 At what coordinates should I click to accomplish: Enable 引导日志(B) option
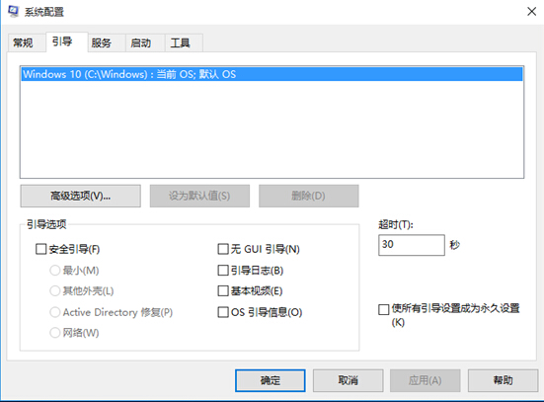[x=223, y=270]
